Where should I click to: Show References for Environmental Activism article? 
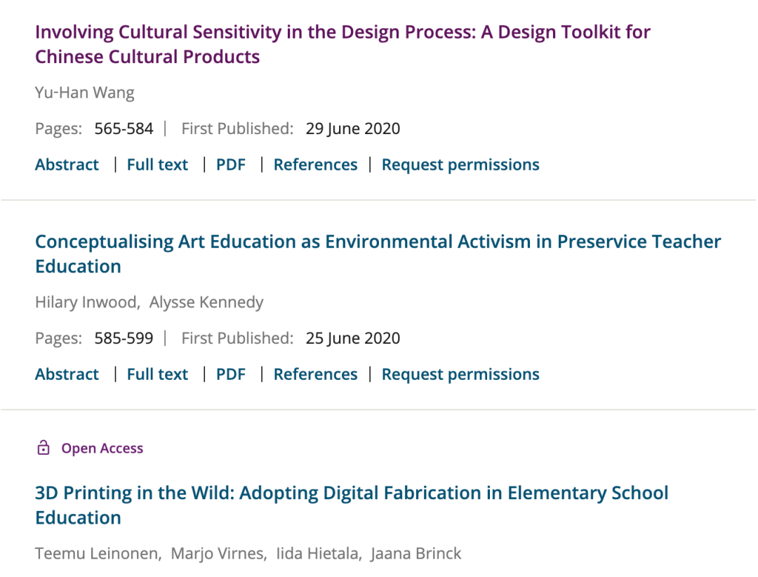(315, 374)
